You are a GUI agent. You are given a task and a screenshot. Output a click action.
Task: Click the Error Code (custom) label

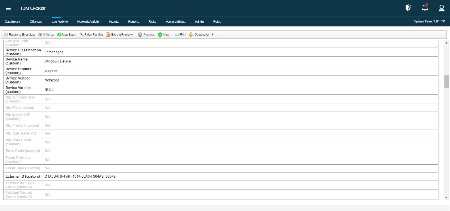[23, 151]
